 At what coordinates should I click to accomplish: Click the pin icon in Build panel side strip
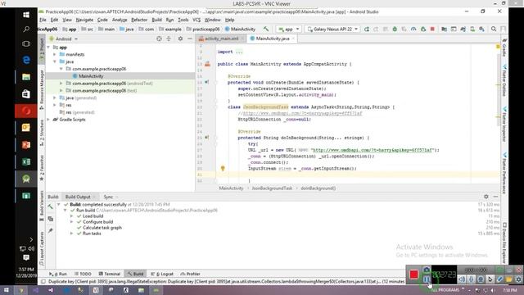tap(51, 230)
